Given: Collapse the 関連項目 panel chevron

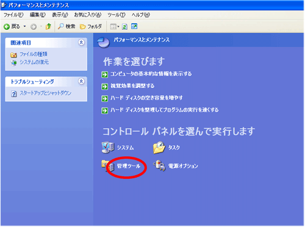Looking at the screenshot, I should tap(81, 43).
